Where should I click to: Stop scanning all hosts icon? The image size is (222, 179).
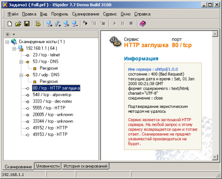point(103,24)
